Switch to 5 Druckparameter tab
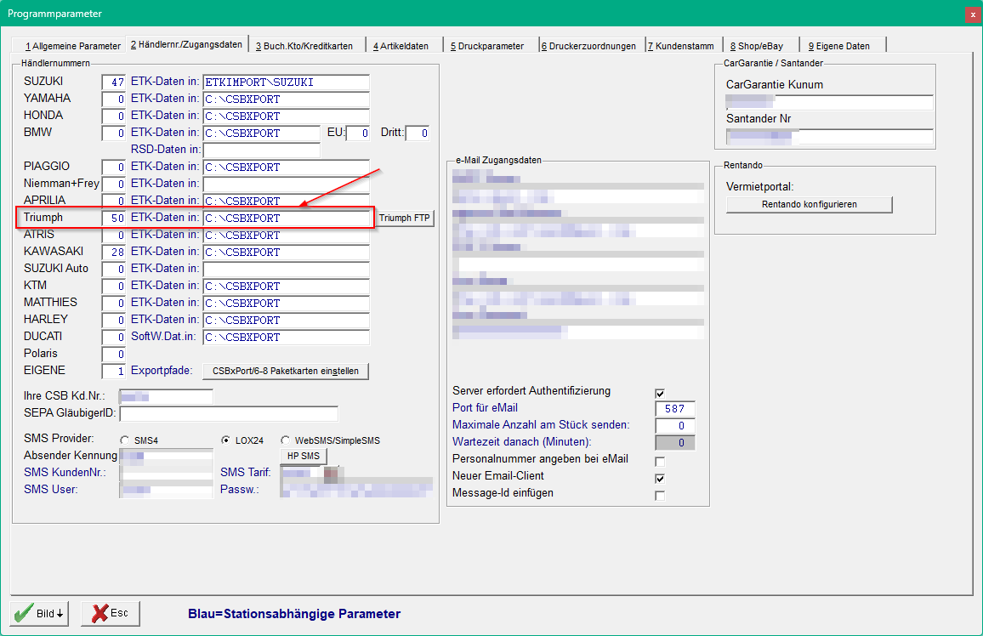Viewport: 983px width, 636px height. pos(488,46)
